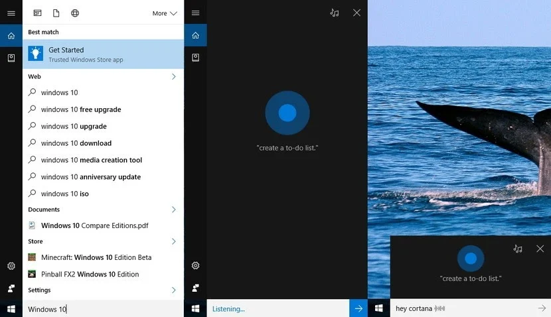
Task: Click Windows Start button below left search panel
Action: tap(11, 309)
